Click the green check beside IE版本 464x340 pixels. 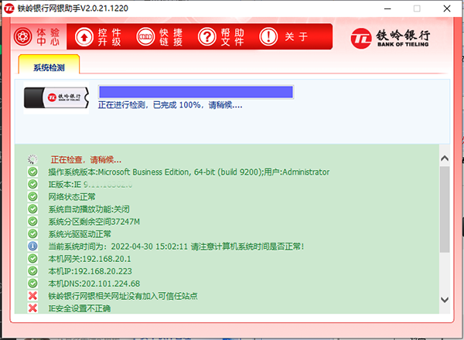32,184
